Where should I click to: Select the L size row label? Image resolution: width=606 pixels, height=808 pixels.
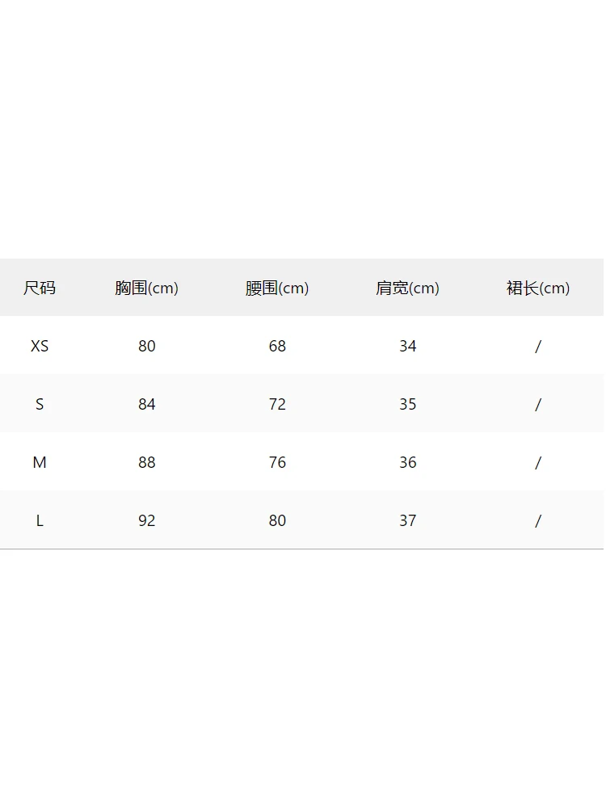pyautogui.click(x=40, y=520)
